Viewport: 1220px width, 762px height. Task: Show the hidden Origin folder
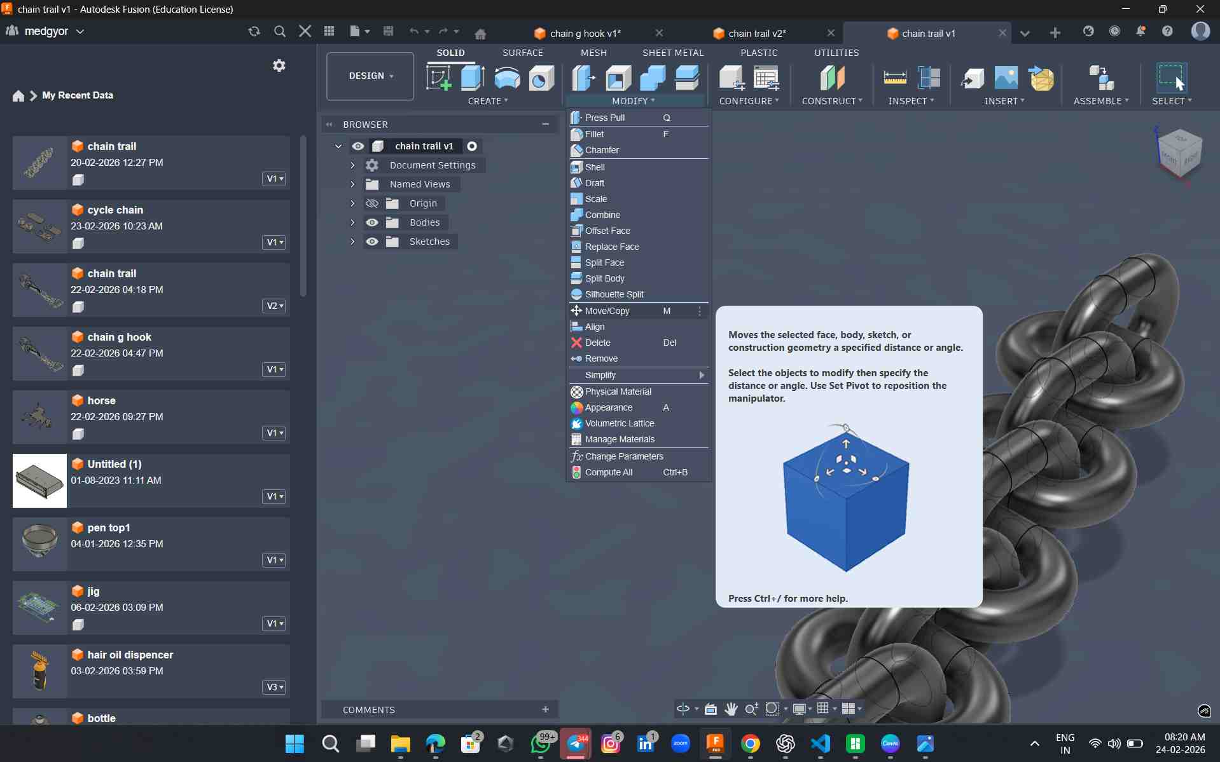click(372, 203)
